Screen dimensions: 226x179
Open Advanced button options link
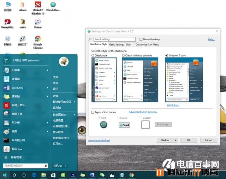[143, 112]
